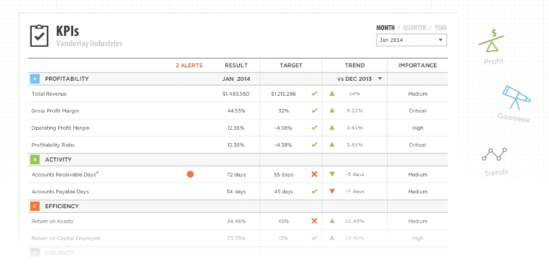549x280 pixels.
Task: Click the orange alert dot for Accounts Receivable
Action: (x=190, y=174)
